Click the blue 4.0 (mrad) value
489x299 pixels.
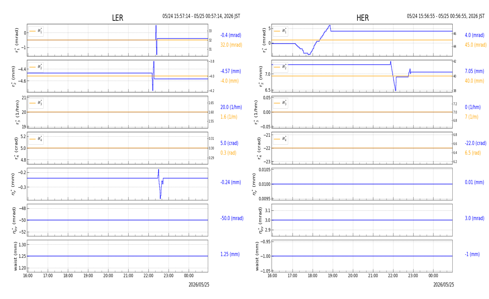[474, 35]
